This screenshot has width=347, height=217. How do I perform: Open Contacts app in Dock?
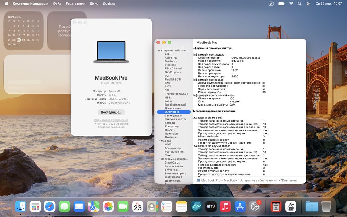click(x=152, y=207)
